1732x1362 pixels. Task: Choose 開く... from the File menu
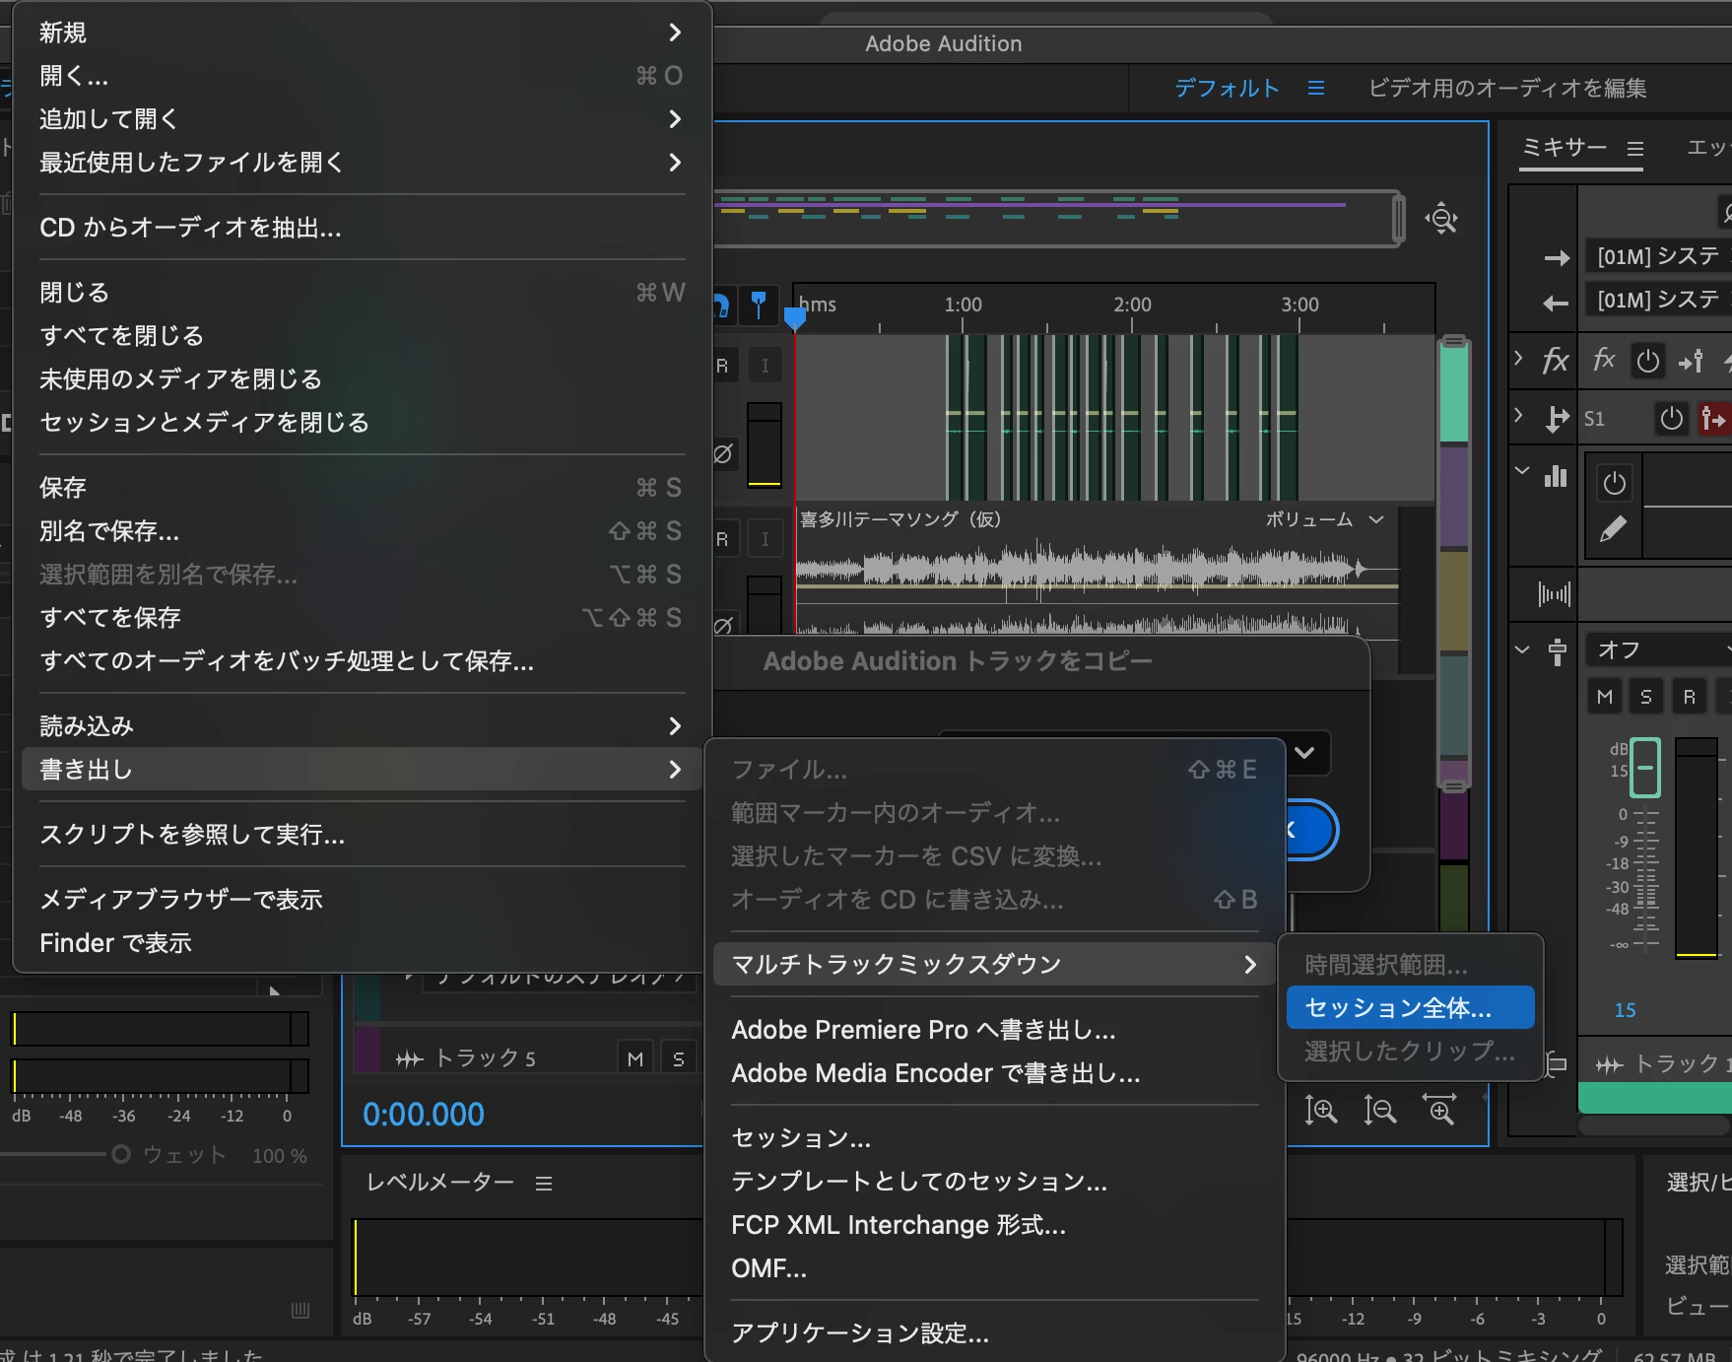[362, 76]
